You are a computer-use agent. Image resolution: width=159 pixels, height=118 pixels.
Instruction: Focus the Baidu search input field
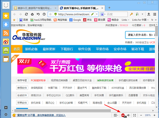(x=117, y=14)
